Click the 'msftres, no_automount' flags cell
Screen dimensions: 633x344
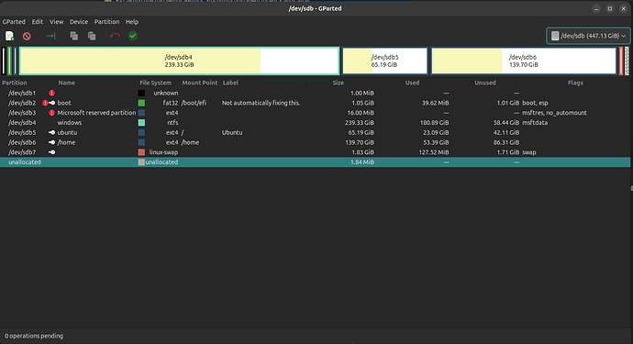point(555,113)
